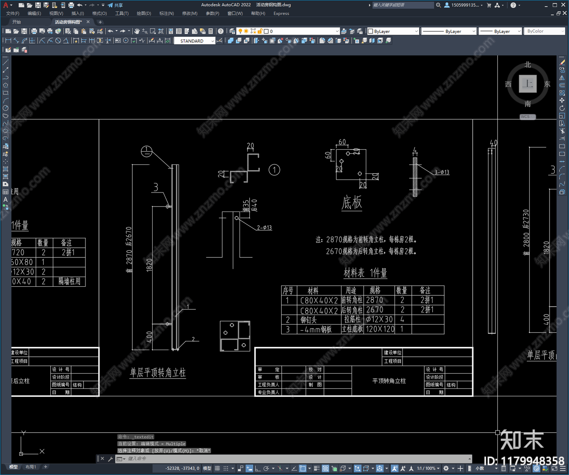The width and height of the screenshot is (569, 475).
Task: Click the keyword search box in the title bar
Action: click(403, 5)
